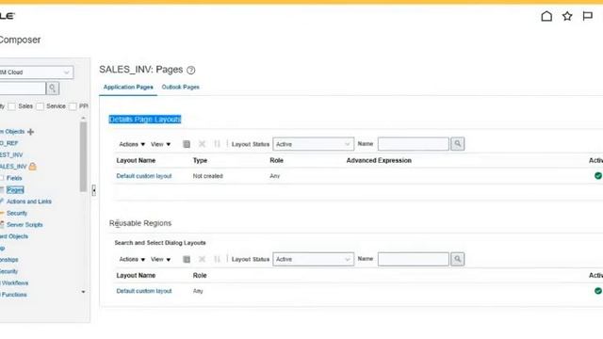The image size is (603, 339).
Task: Open Layout Status dropdown in Search and Select Layouts
Action: point(313,260)
